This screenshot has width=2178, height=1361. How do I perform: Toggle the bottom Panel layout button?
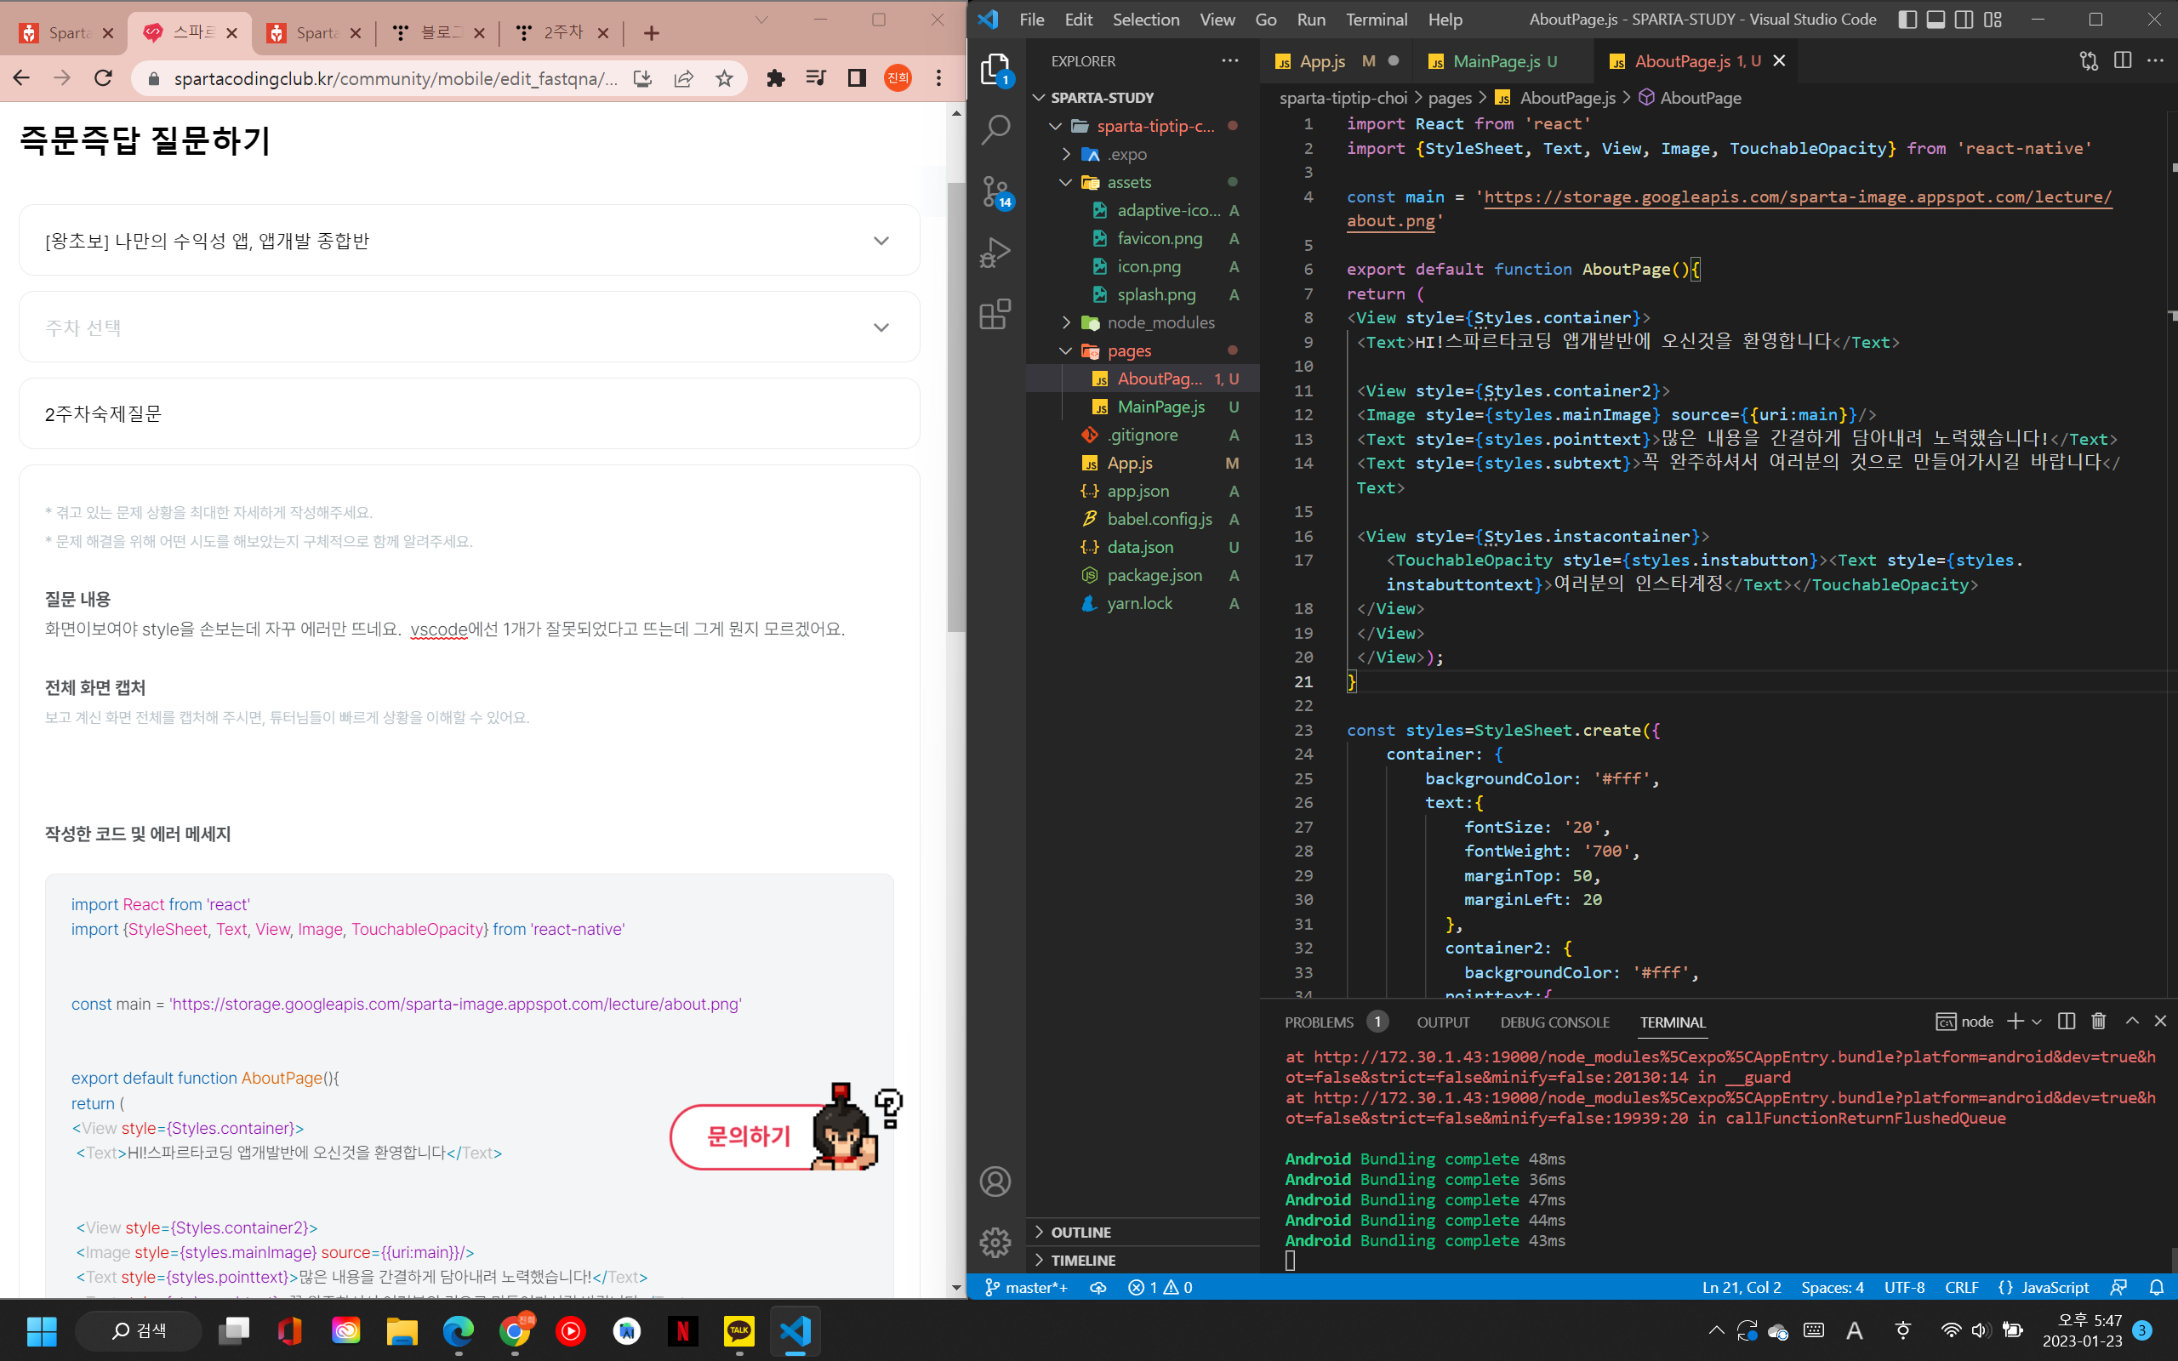coord(1936,19)
